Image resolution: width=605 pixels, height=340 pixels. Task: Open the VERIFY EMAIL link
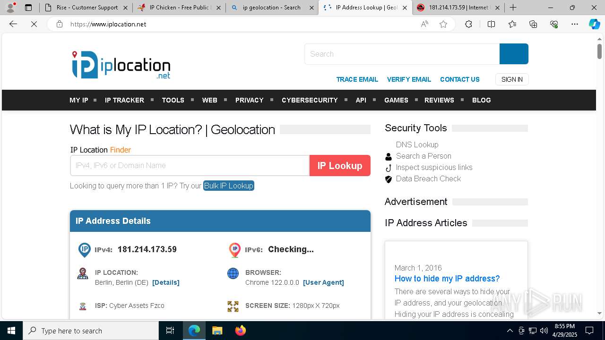pyautogui.click(x=409, y=79)
